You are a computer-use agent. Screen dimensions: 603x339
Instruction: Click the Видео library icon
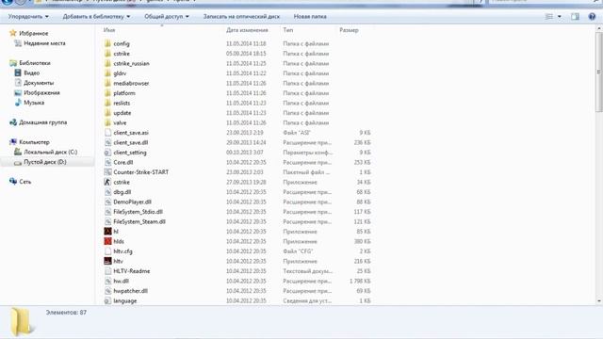[x=18, y=73]
